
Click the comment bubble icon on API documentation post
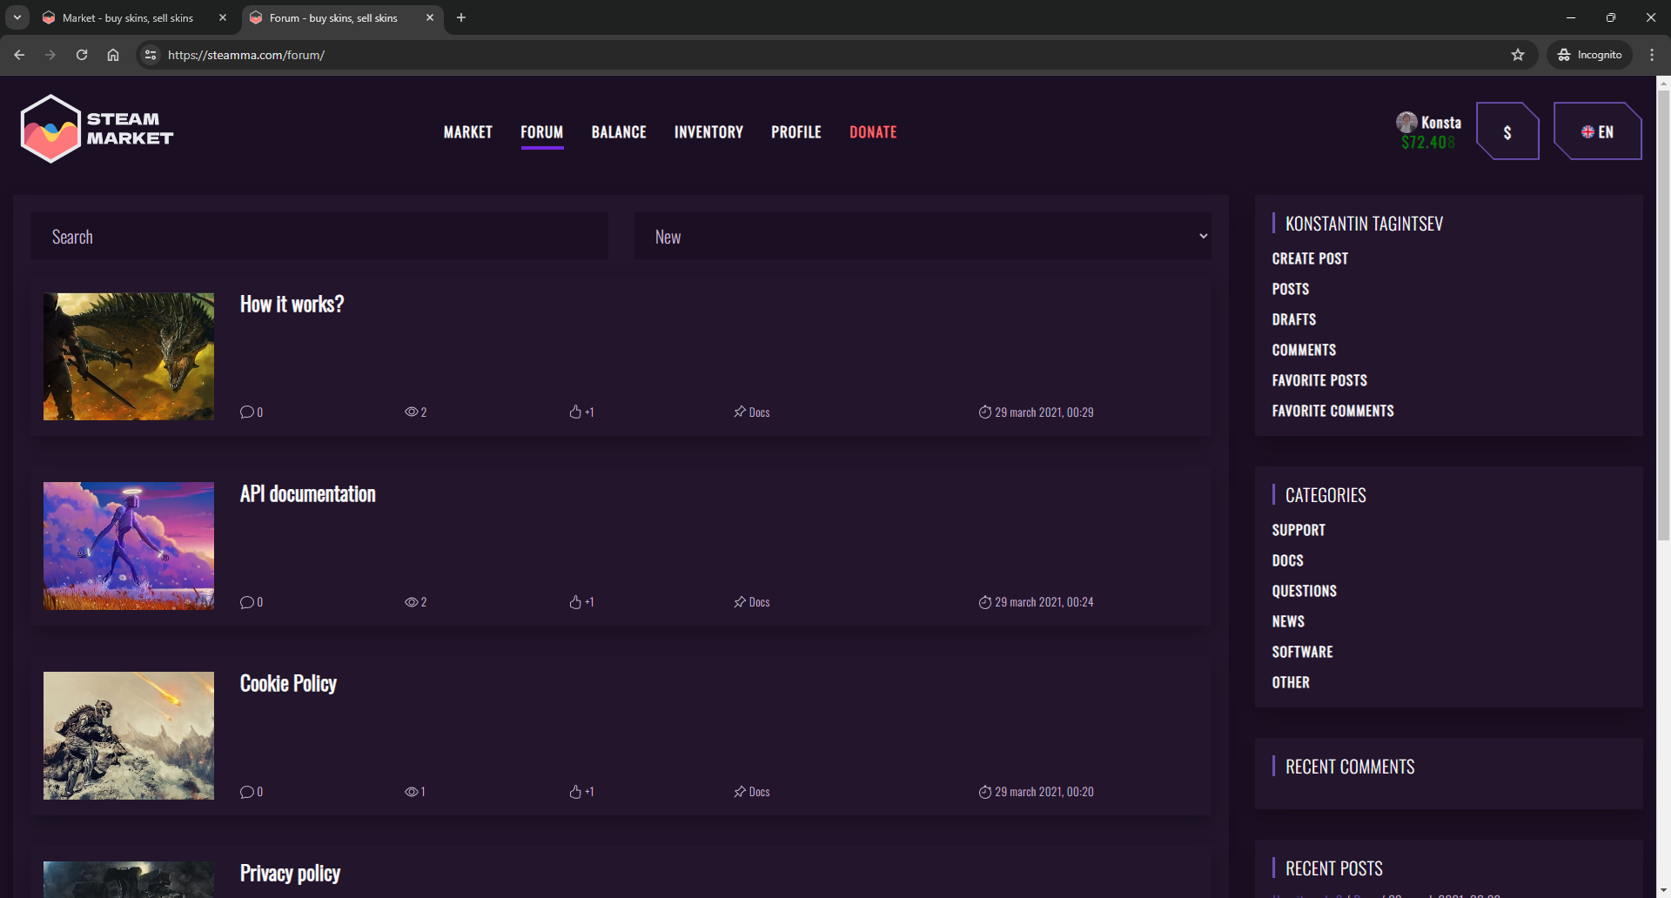coord(247,602)
